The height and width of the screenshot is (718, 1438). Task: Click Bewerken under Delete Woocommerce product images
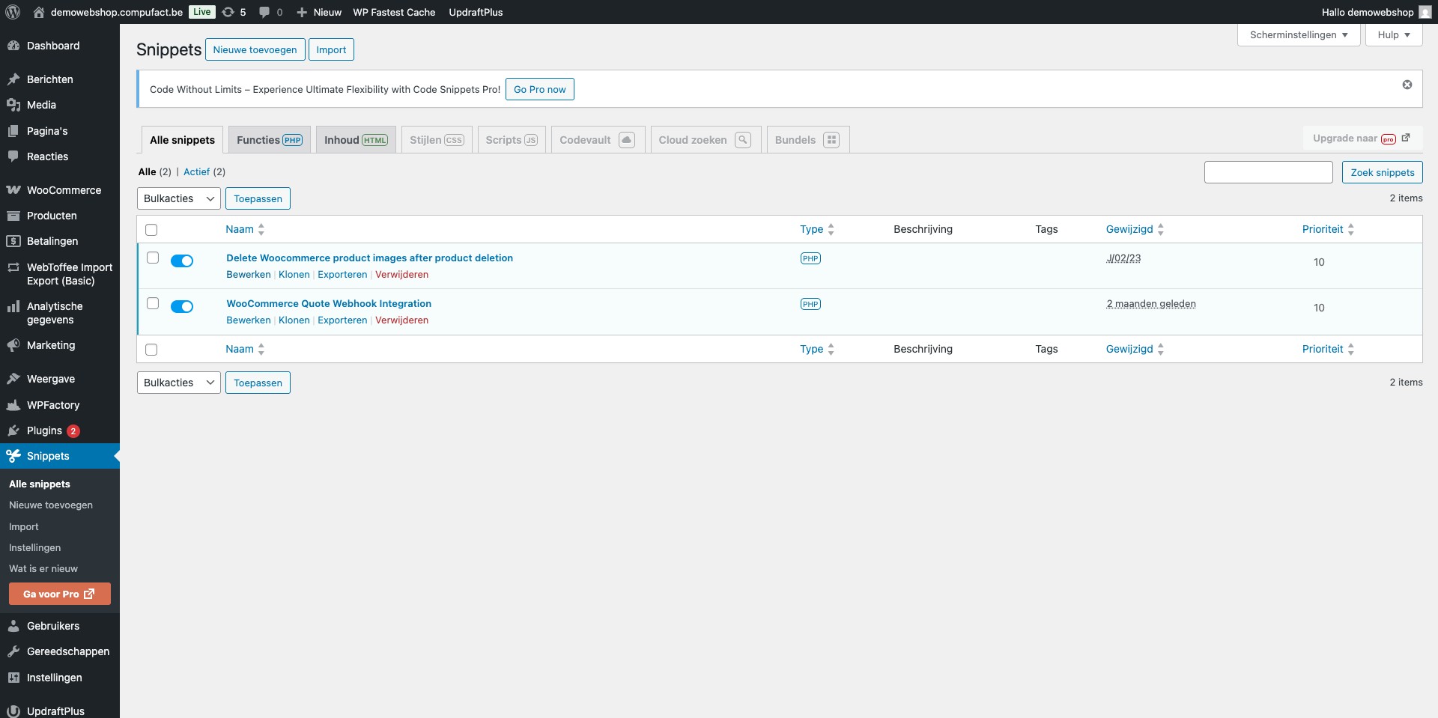[249, 274]
